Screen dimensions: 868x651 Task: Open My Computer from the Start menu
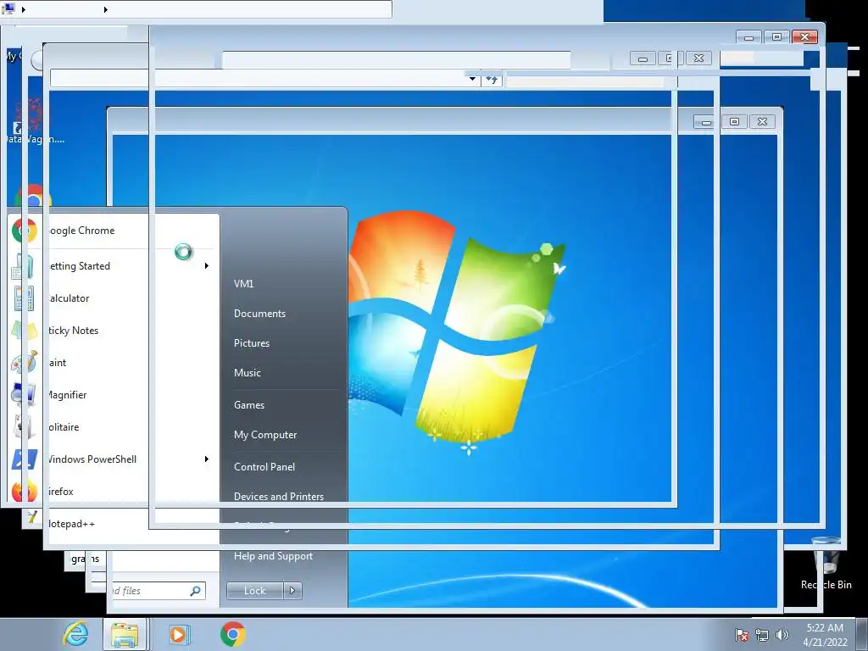(x=265, y=435)
